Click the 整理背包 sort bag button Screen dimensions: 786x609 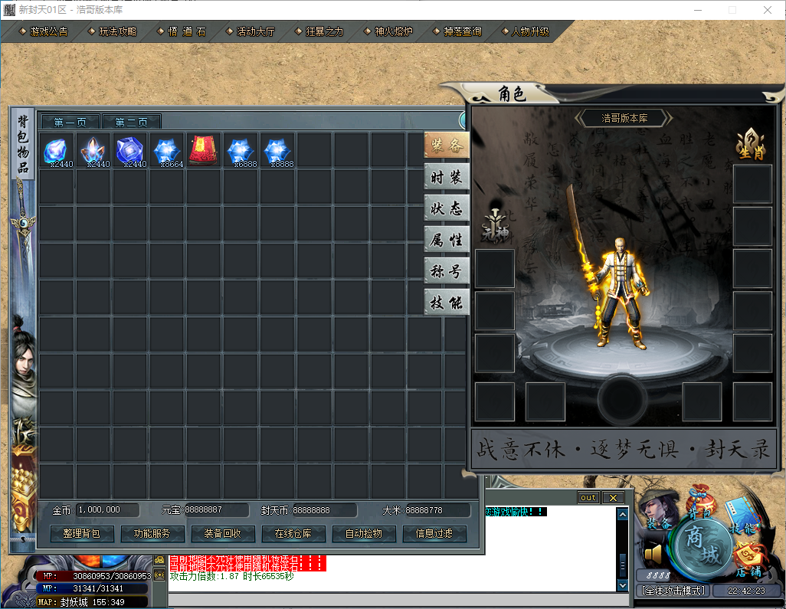[82, 534]
